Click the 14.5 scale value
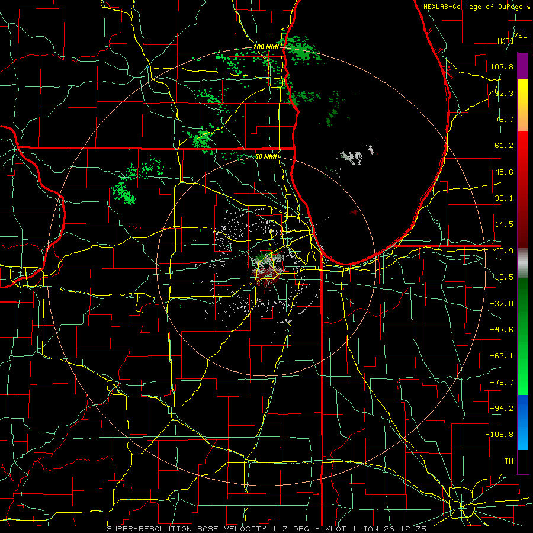 (504, 224)
